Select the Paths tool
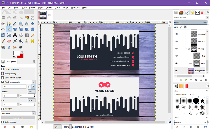210x130 pixels. tap(9, 23)
